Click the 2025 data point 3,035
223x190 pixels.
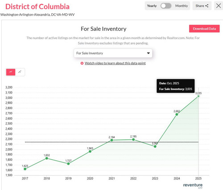pyautogui.click(x=198, y=96)
